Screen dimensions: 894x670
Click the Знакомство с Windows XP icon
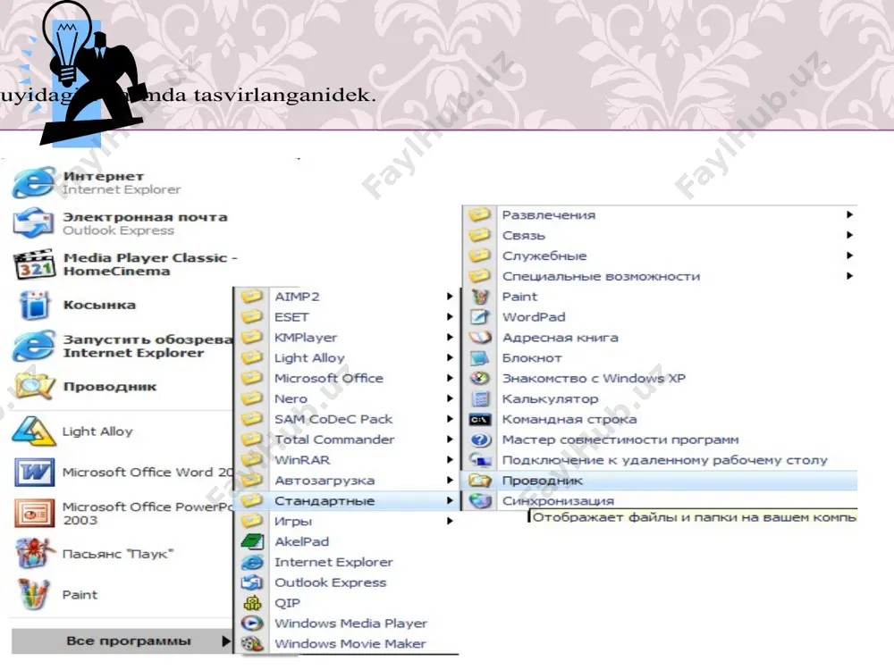pyautogui.click(x=480, y=378)
